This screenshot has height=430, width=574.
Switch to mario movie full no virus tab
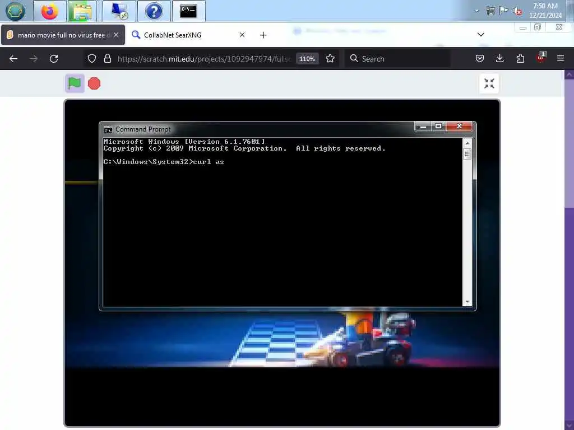click(x=63, y=35)
